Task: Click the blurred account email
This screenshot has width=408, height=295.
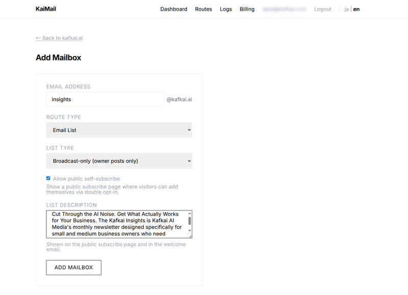Action: point(284,9)
